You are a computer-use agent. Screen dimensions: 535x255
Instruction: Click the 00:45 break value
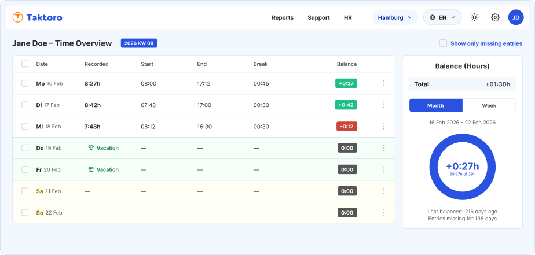click(261, 83)
